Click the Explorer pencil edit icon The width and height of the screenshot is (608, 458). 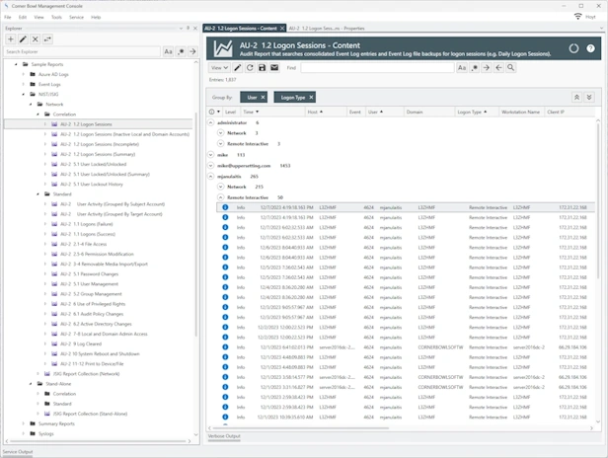[23, 39]
